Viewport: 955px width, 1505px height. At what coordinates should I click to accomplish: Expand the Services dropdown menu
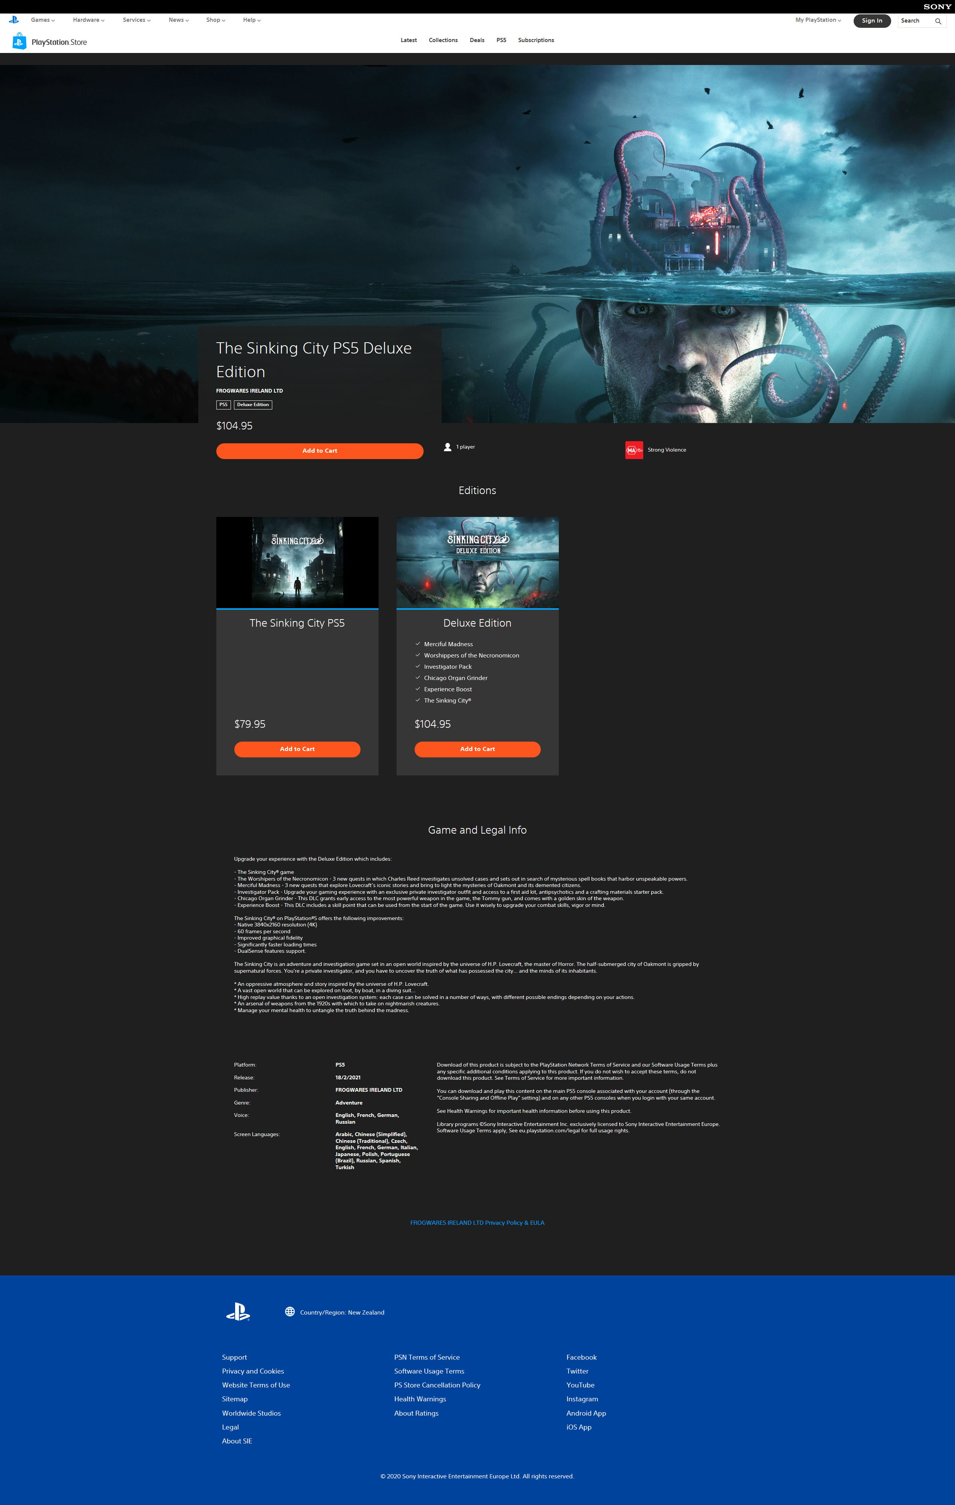[x=137, y=20]
